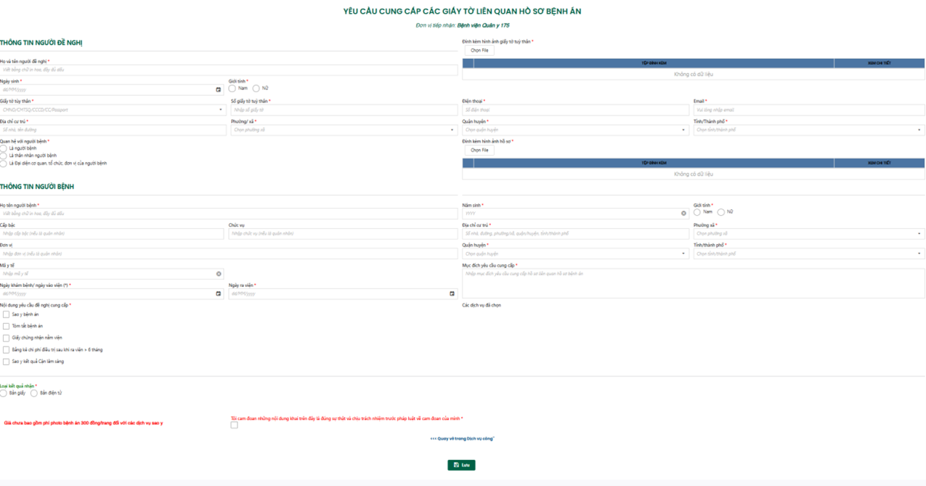Choose "Là thân nhân người bệnh" relationship option
The height and width of the screenshot is (486, 926).
(4, 156)
